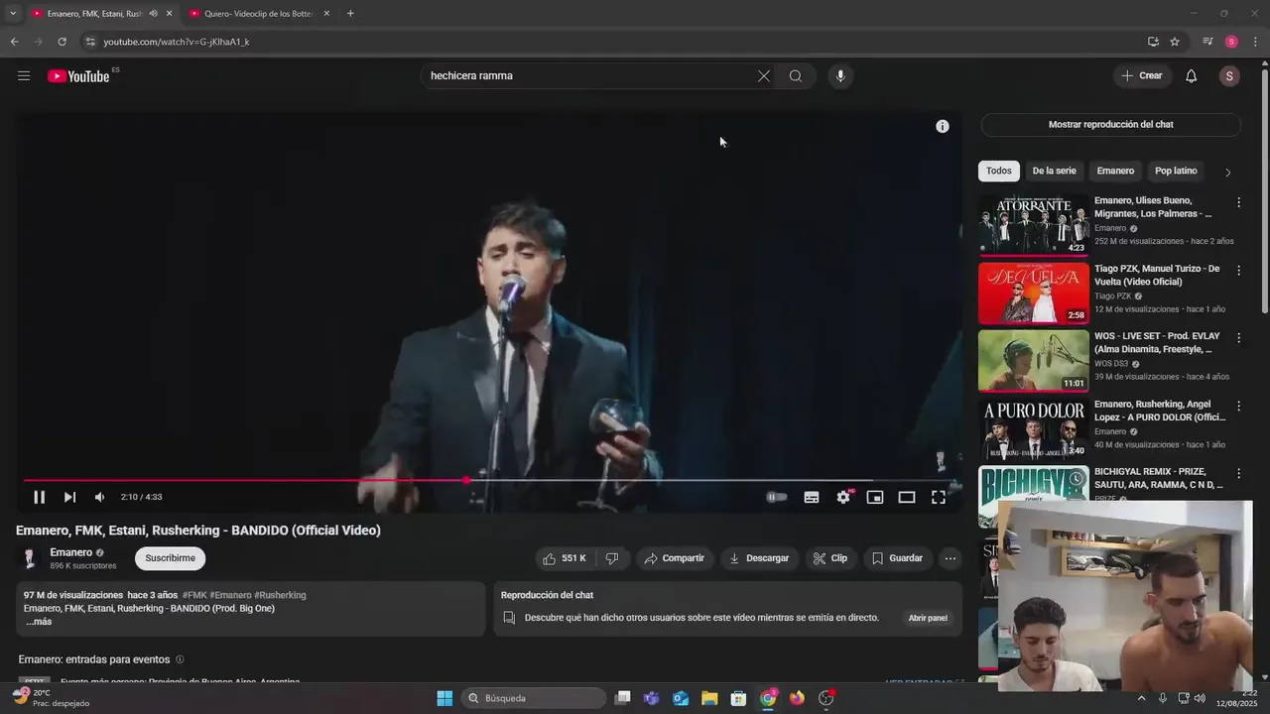Open the Emanero channel avatar
The height and width of the screenshot is (714, 1270).
tap(30, 558)
